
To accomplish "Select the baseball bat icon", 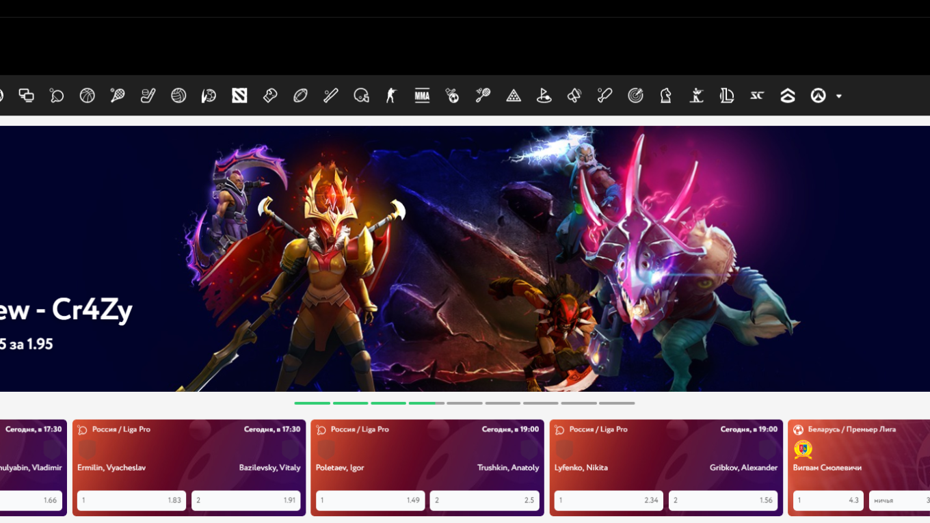I will click(x=331, y=96).
